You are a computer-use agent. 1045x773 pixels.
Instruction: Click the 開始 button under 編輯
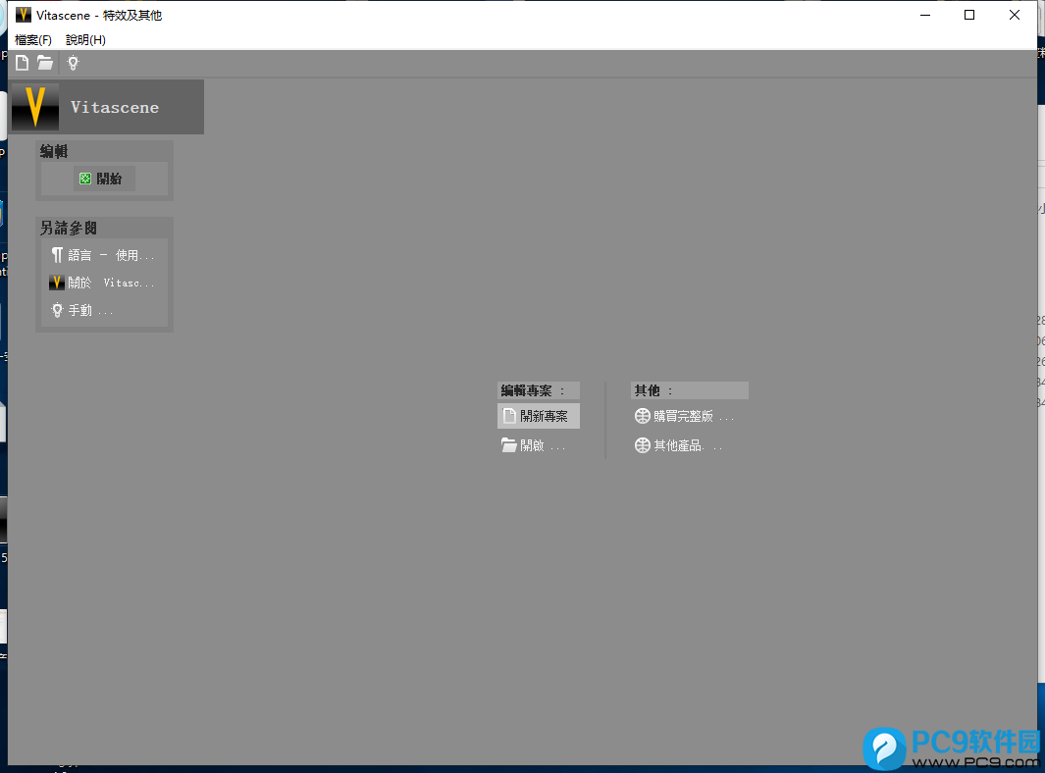(104, 179)
